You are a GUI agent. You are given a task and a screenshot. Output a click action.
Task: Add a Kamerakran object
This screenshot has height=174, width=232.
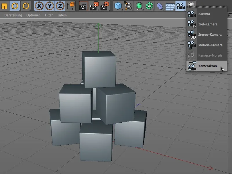click(206, 66)
